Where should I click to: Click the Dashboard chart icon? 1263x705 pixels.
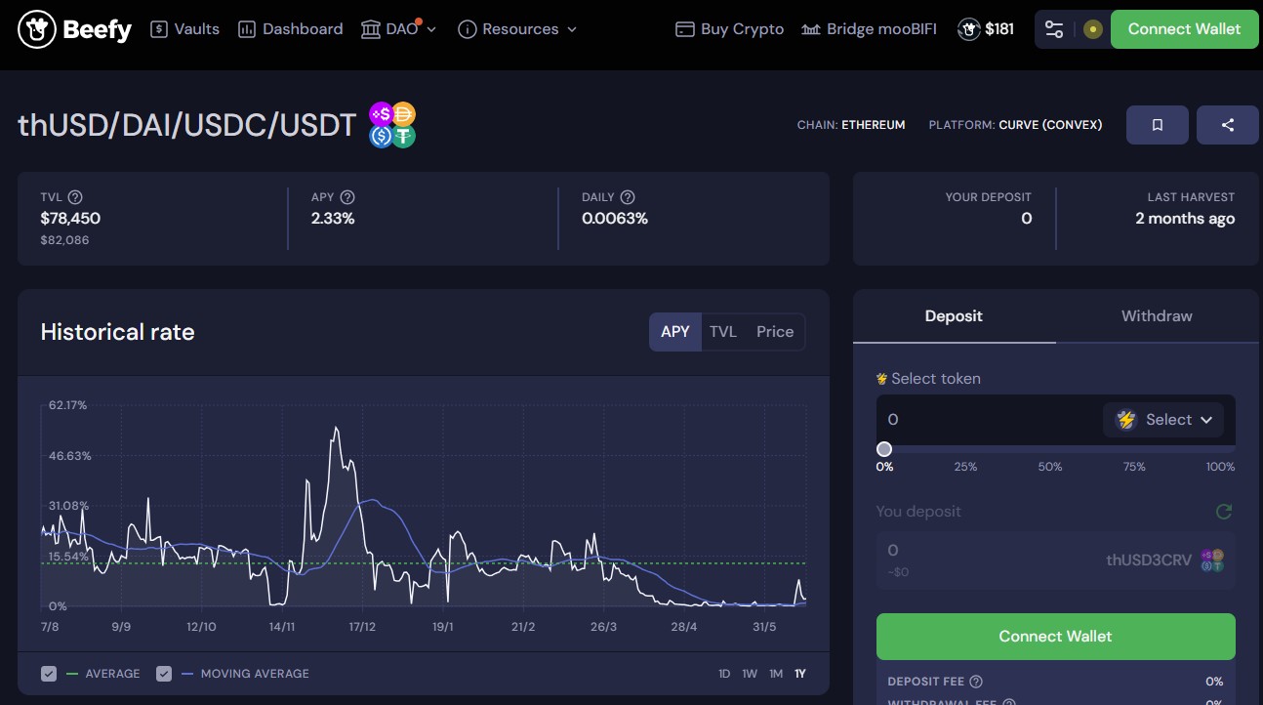click(247, 29)
